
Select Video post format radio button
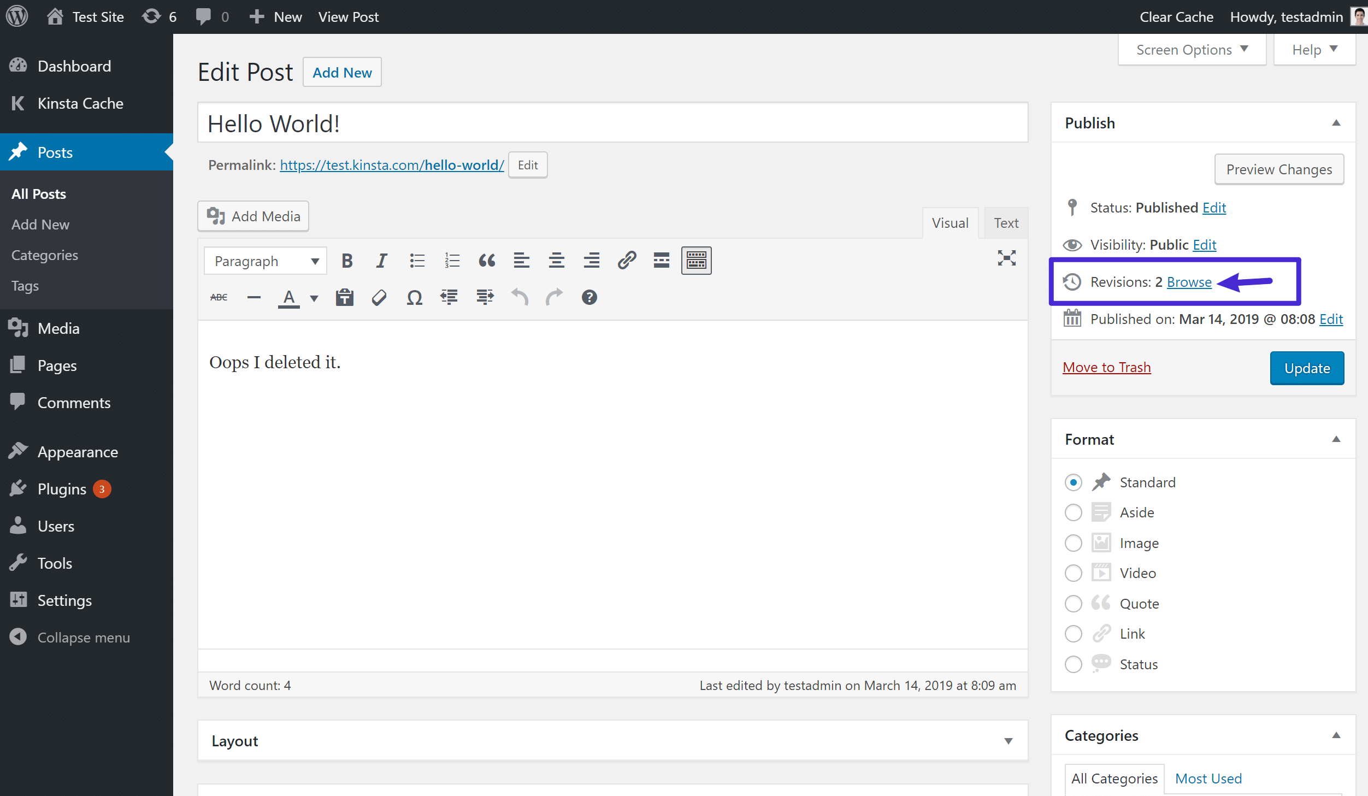point(1074,573)
